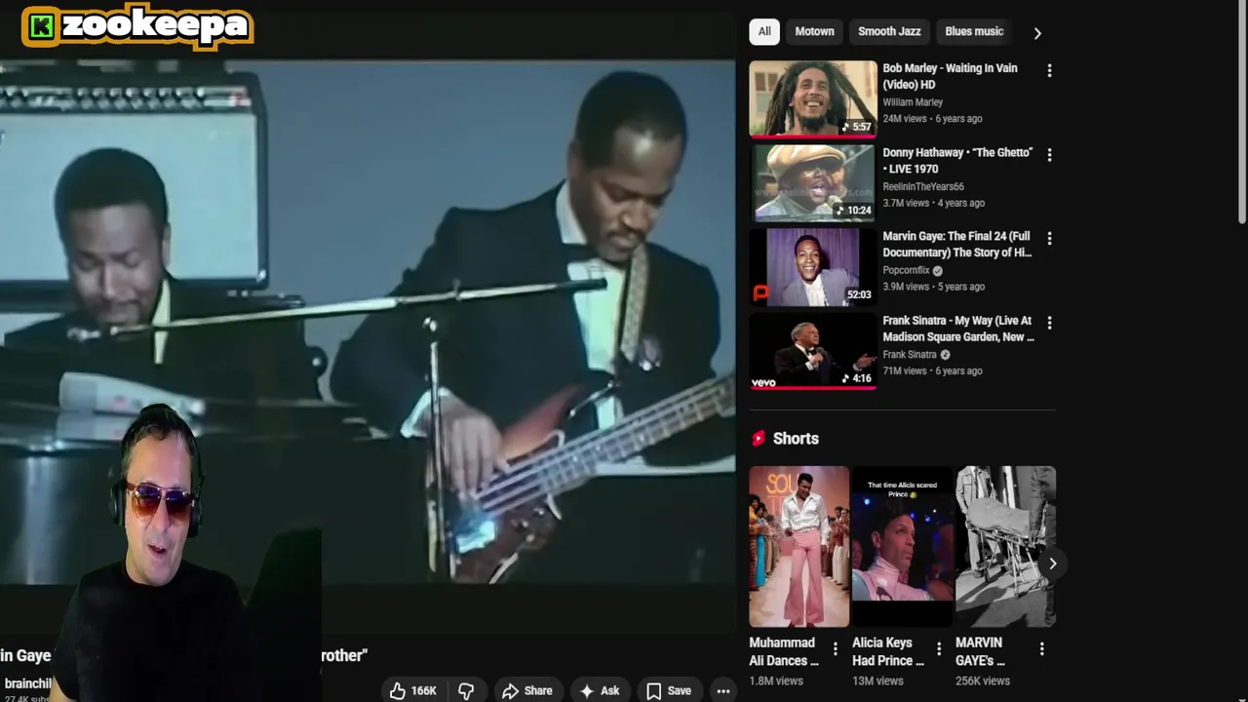This screenshot has height=702, width=1248.
Task: Open MARVIN GAYE's short thumbnail
Action: (1006, 546)
